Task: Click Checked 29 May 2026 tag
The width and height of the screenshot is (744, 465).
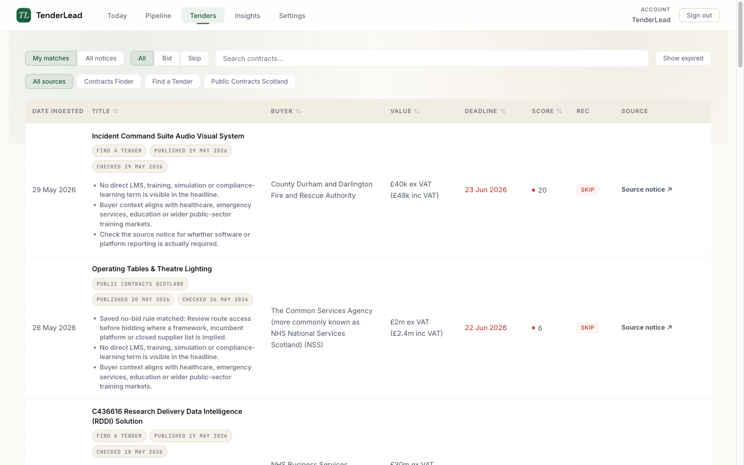Action: click(x=130, y=167)
